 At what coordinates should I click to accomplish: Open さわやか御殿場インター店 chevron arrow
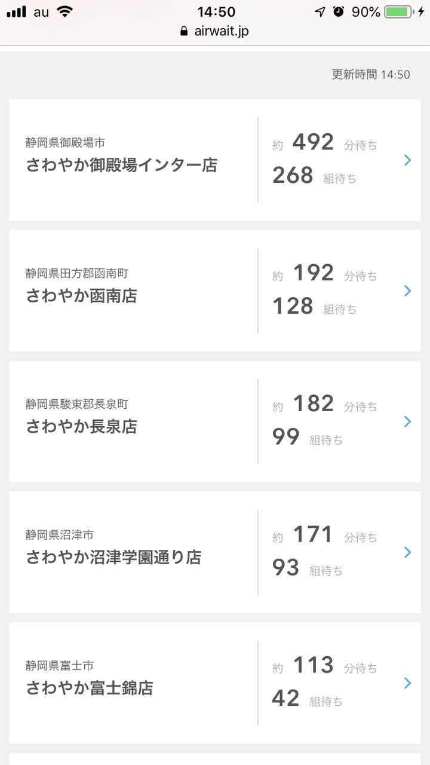tap(407, 160)
